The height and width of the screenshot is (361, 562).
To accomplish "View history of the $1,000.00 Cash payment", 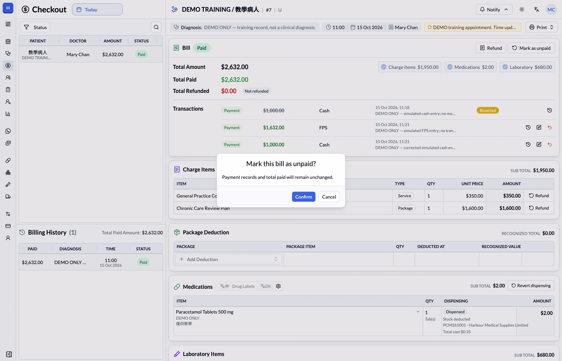I will [528, 144].
